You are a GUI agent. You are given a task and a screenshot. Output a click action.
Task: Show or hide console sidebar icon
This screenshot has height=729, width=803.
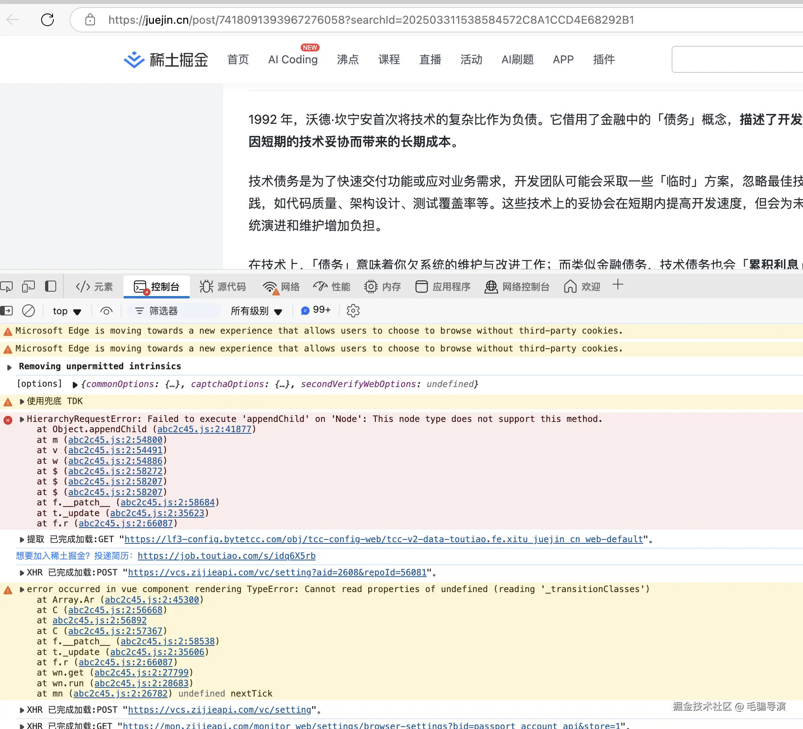click(7, 311)
